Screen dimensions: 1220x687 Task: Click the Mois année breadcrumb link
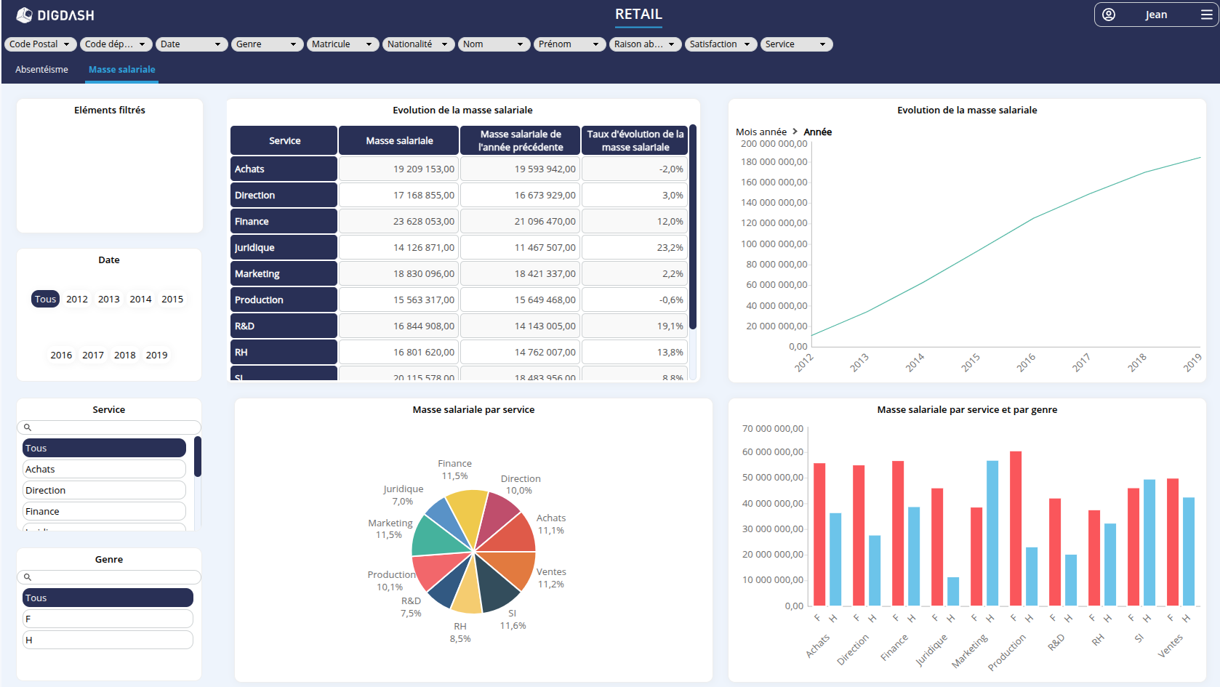[761, 132]
